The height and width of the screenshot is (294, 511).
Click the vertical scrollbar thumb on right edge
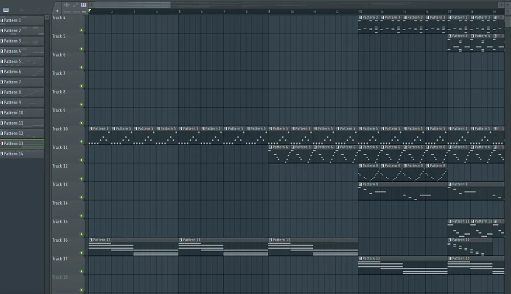tap(508, 21)
